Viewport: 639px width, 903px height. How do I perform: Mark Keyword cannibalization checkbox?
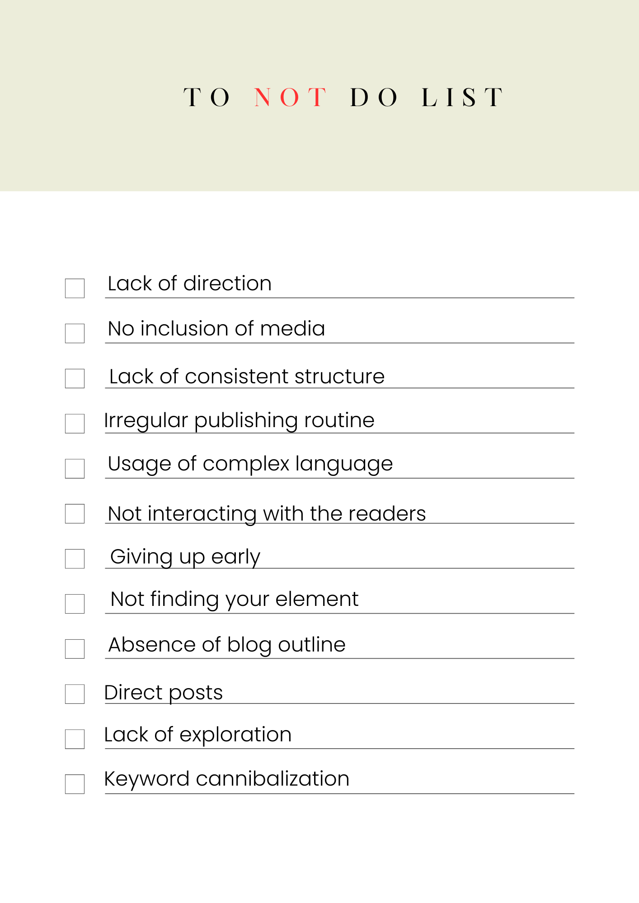(75, 784)
